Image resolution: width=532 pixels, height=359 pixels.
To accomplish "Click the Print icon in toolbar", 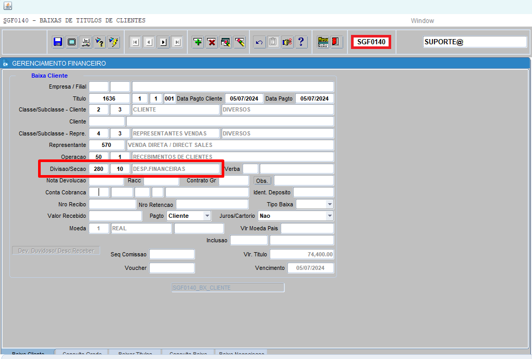I will (86, 42).
